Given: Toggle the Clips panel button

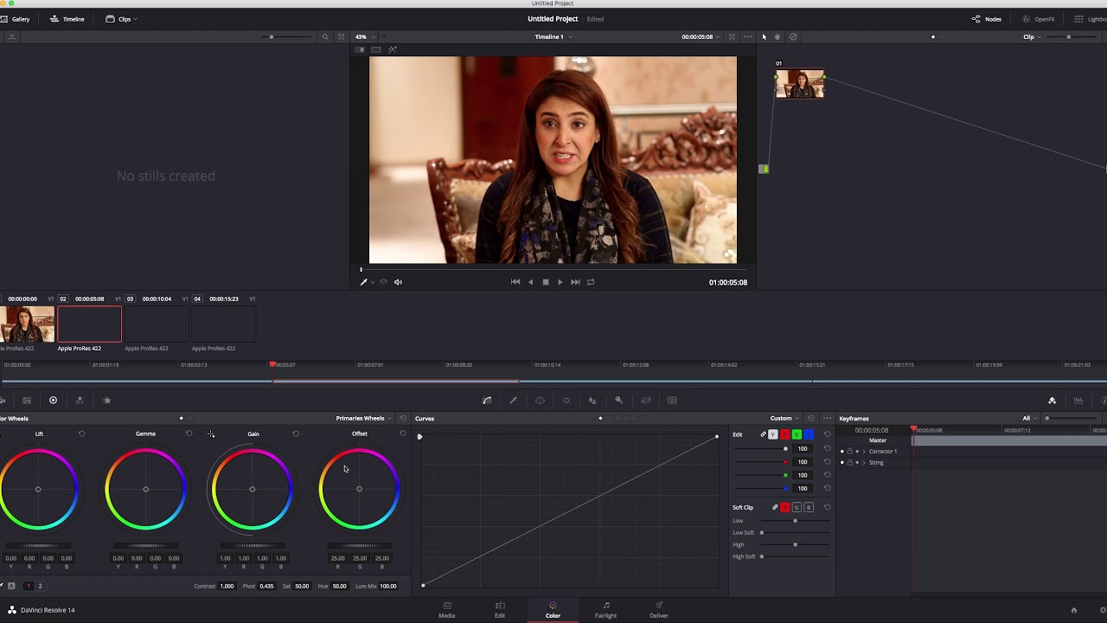Looking at the screenshot, I should tap(122, 19).
